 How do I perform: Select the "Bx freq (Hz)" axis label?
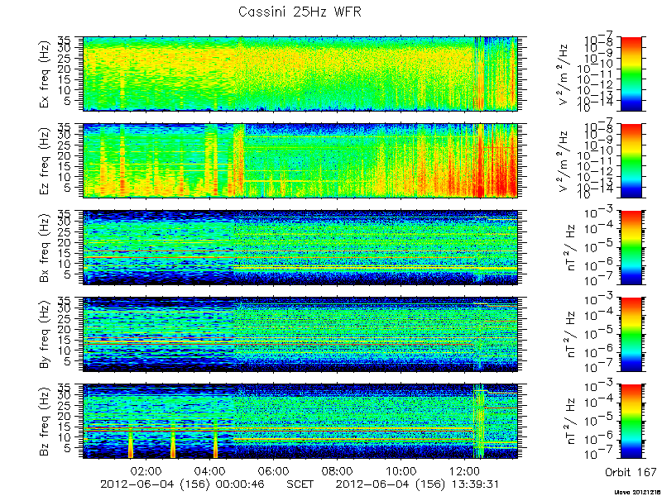[45, 247]
